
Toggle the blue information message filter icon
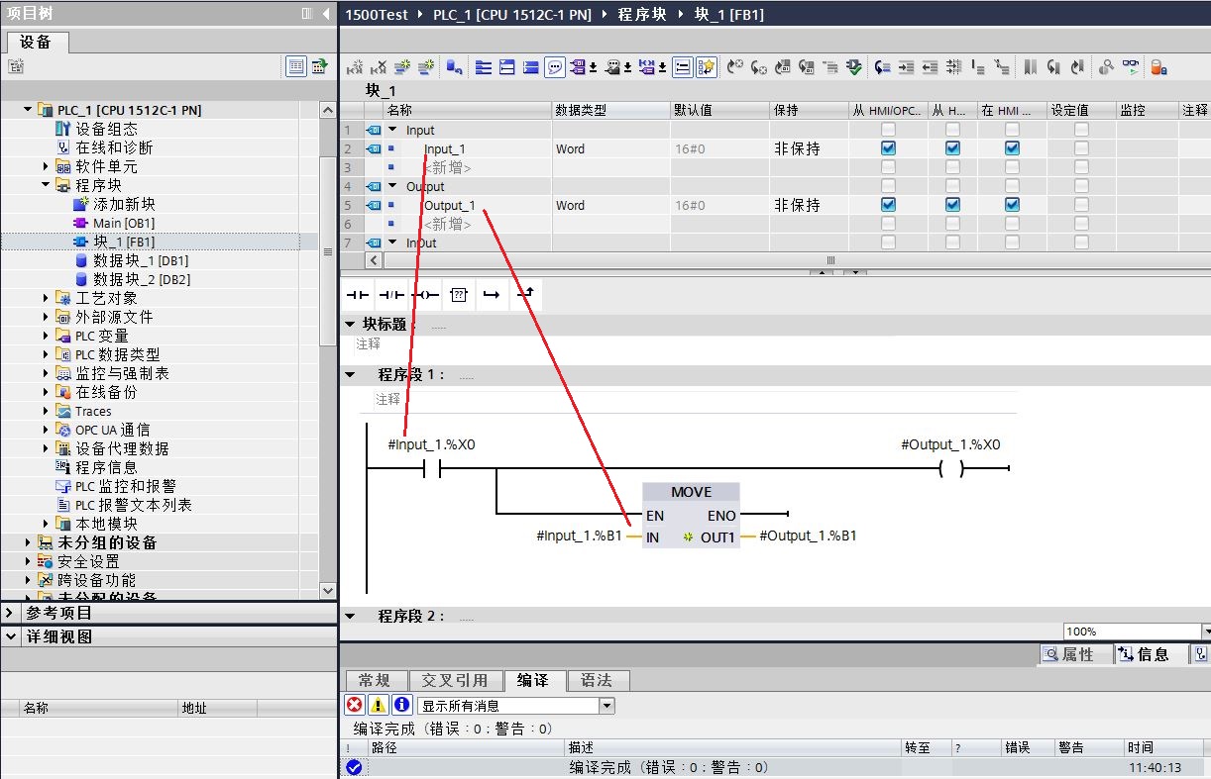tap(402, 705)
